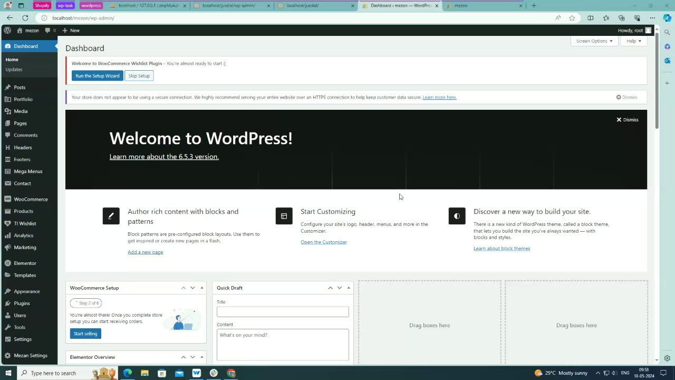Viewport: 675px width, 380px height.
Task: Open Contact in the sidebar
Action: coord(22,184)
